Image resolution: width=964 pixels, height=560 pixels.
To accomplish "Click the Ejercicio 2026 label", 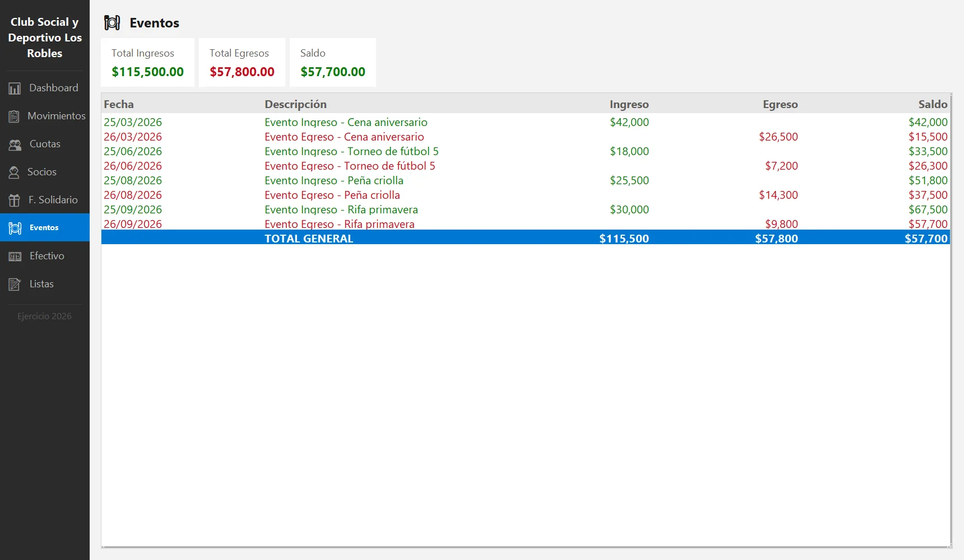I will click(x=44, y=316).
